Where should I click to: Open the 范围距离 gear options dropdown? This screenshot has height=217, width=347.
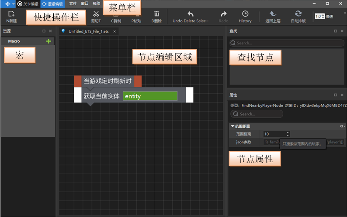tap(342, 126)
